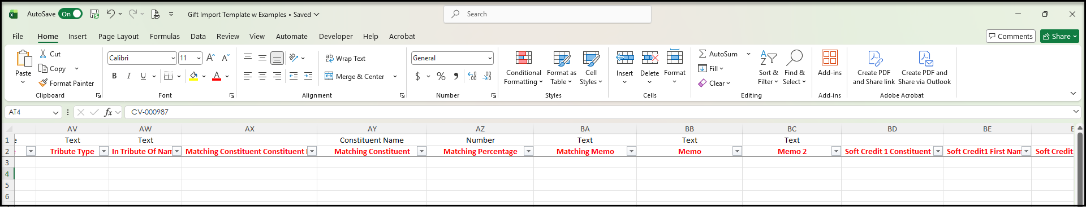This screenshot has width=1086, height=207.
Task: Click the Decrease Decimal icon
Action: [x=488, y=76]
